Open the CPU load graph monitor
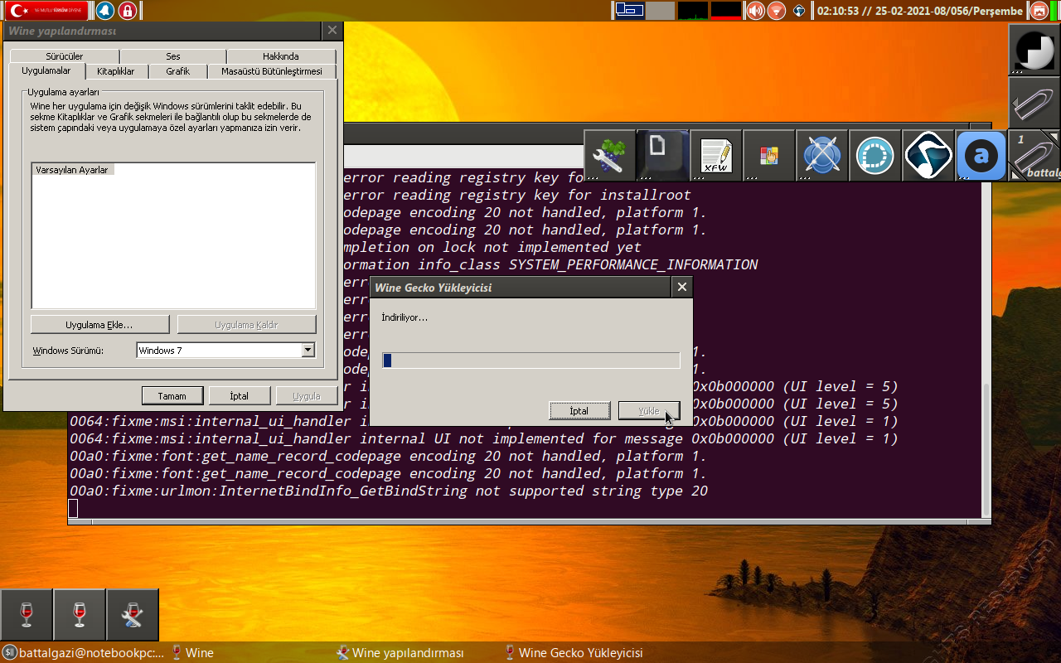Viewport: 1061px width, 663px height. pos(693,11)
